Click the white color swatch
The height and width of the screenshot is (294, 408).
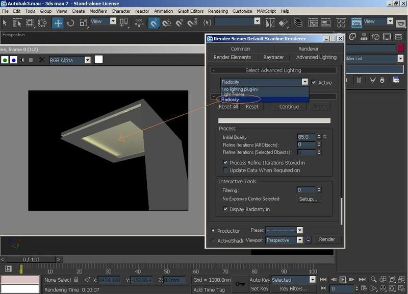click(99, 60)
